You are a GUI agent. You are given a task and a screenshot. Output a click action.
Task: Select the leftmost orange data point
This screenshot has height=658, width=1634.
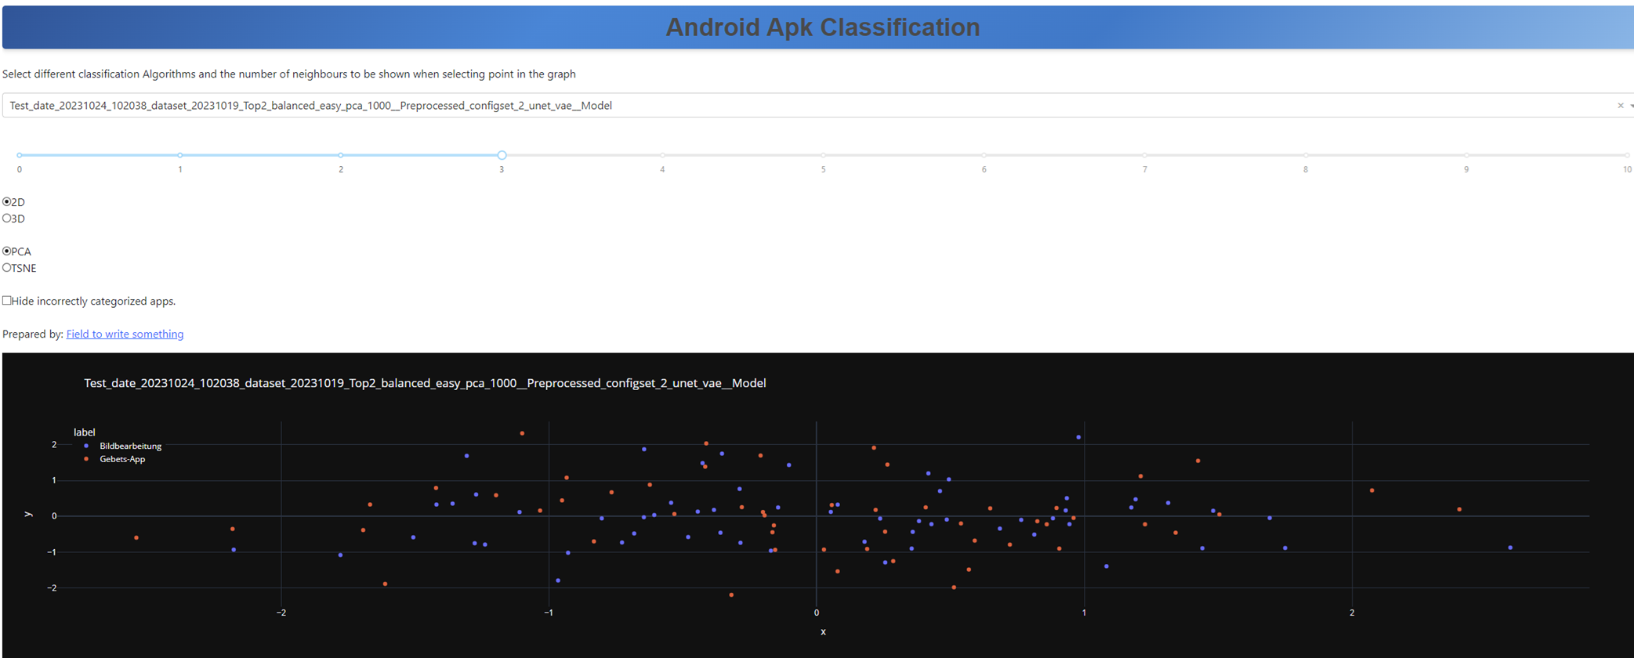coord(136,538)
